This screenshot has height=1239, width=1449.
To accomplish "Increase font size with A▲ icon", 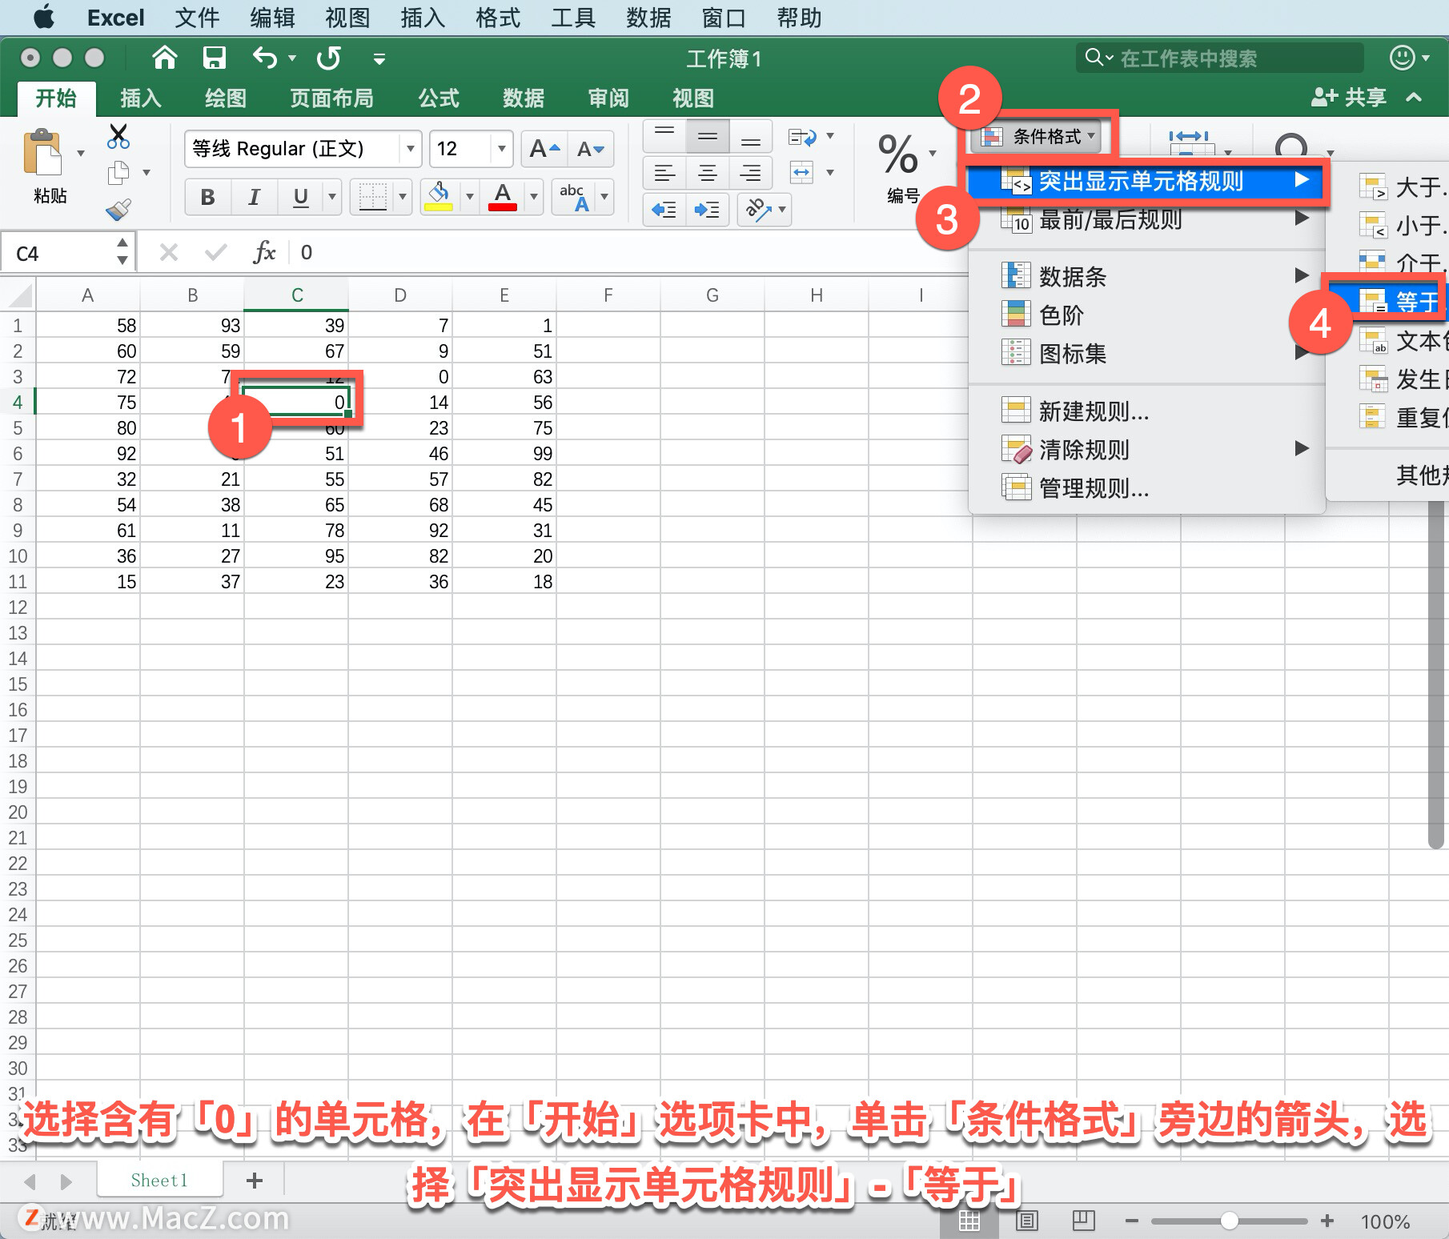I will coord(544,149).
